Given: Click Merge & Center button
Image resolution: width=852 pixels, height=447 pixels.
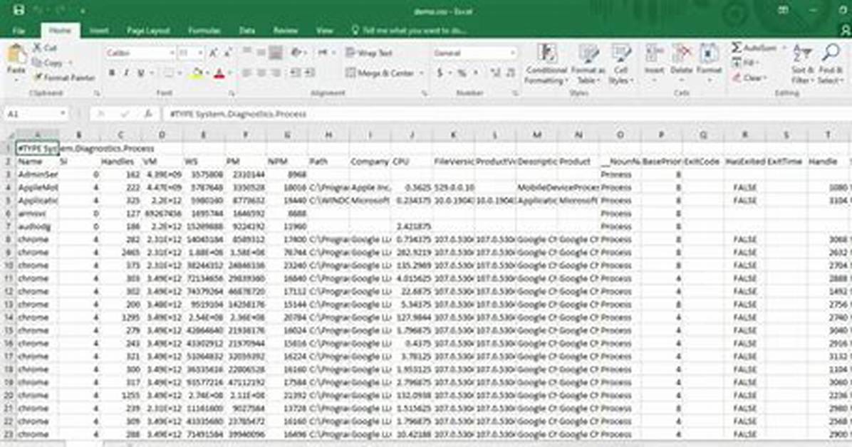Looking at the screenshot, I should (x=380, y=73).
